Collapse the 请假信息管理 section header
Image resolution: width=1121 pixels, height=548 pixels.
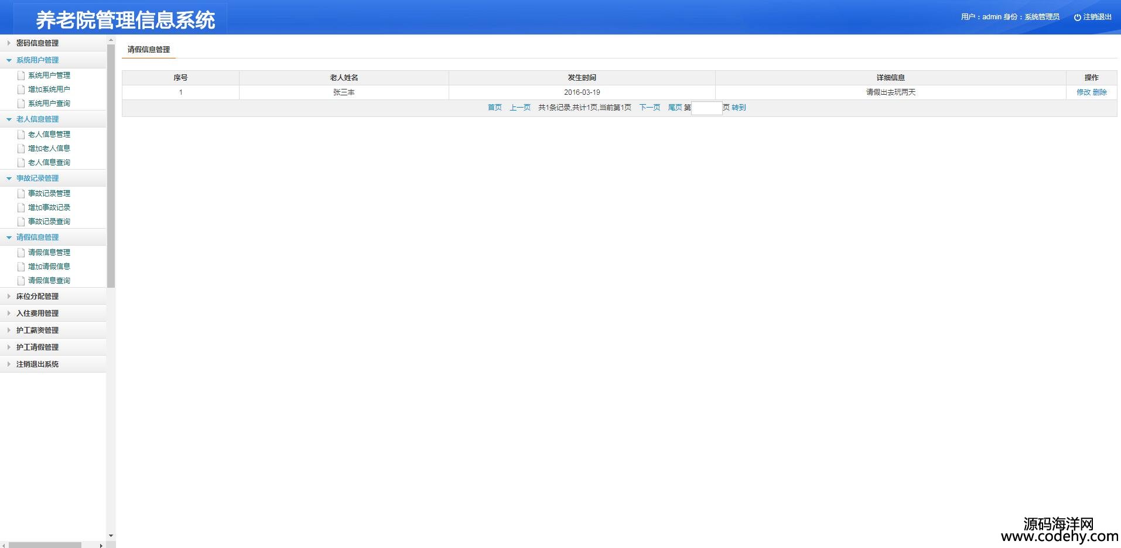53,237
